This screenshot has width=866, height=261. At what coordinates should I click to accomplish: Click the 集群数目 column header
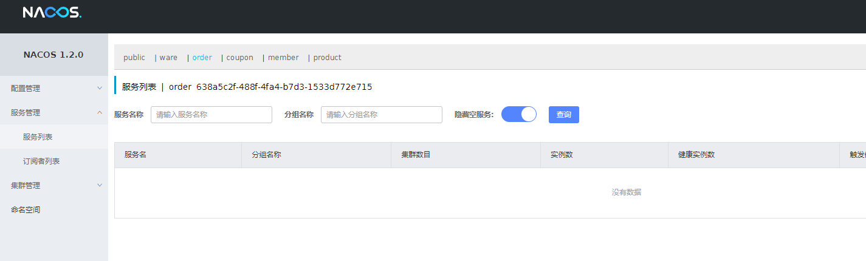point(416,155)
